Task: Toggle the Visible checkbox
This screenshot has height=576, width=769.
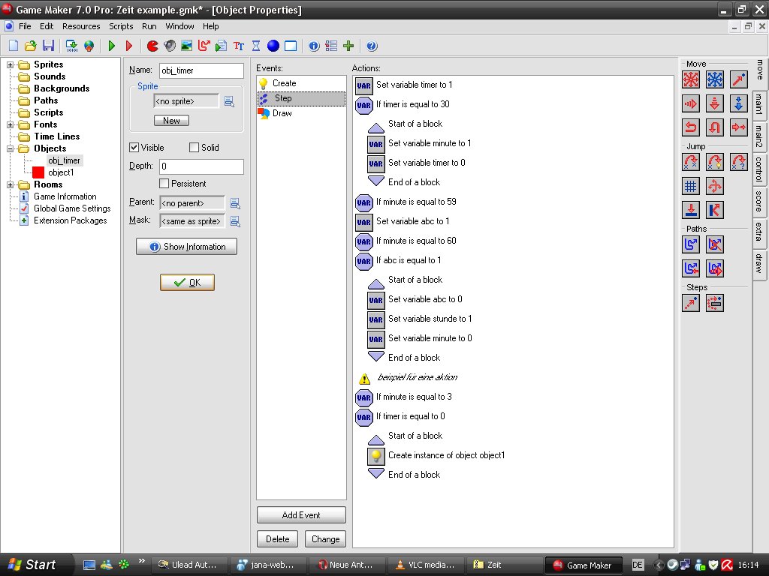Action: coord(134,148)
